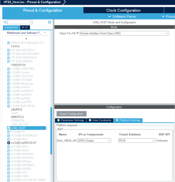Image resolution: width=175 pixels, height=182 pixels.
Task: Click download icon beside X-CUBE-GNSS1
Action: tap(8, 169)
